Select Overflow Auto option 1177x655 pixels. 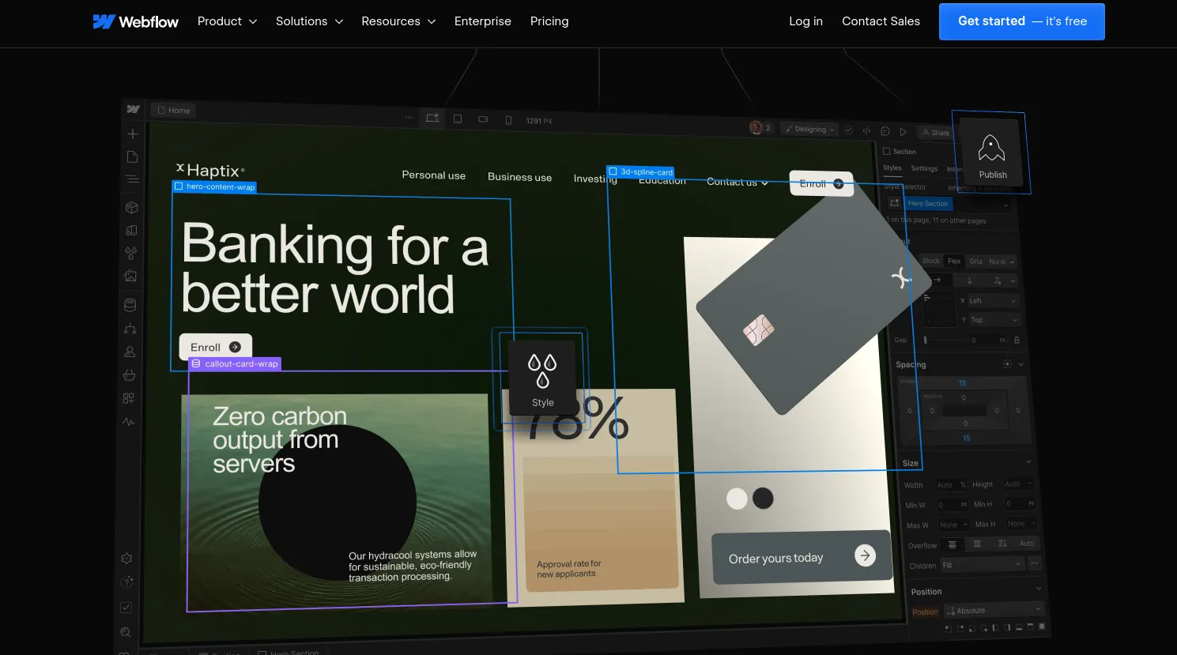[1026, 544]
